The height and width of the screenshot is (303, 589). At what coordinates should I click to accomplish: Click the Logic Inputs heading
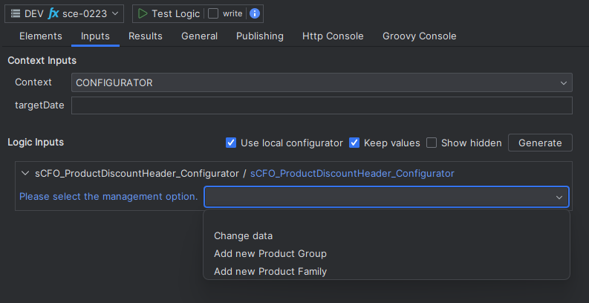[36, 143]
